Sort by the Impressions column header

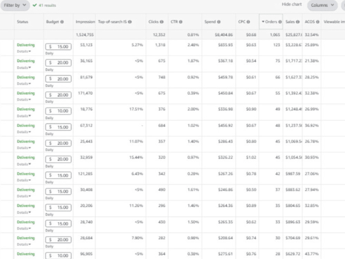click(x=85, y=22)
